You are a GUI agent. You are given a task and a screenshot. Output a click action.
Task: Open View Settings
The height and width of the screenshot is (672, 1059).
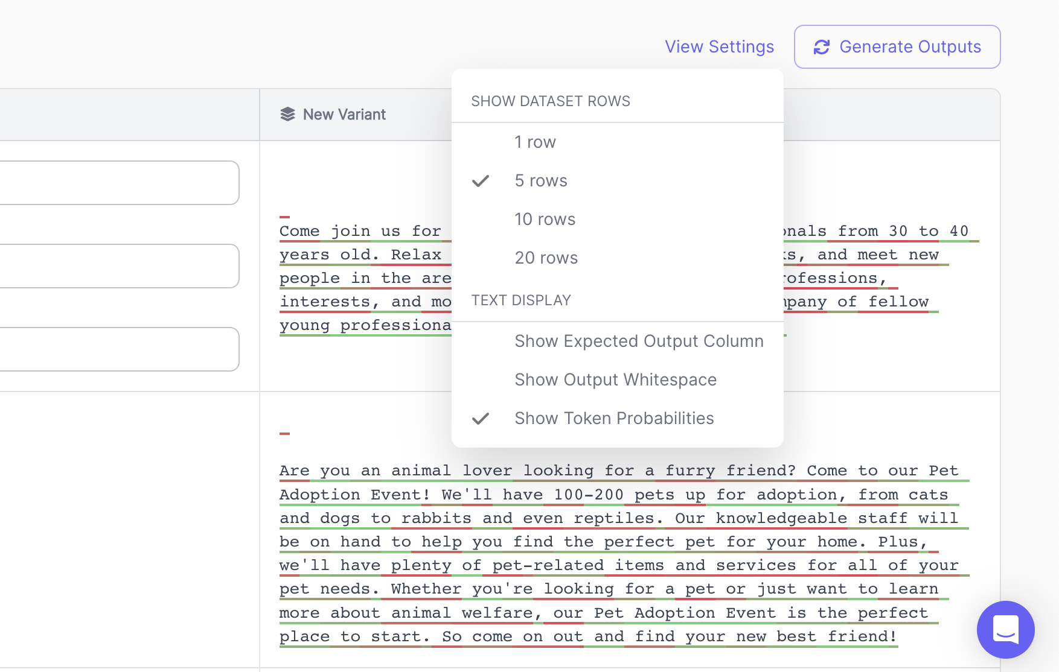coord(720,46)
